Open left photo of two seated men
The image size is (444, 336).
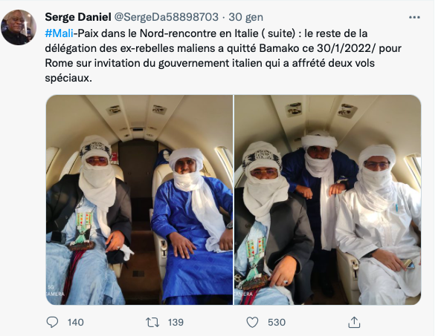pos(139,200)
